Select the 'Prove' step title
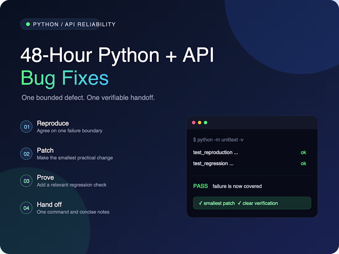This screenshot has height=254, width=339. (x=45, y=178)
